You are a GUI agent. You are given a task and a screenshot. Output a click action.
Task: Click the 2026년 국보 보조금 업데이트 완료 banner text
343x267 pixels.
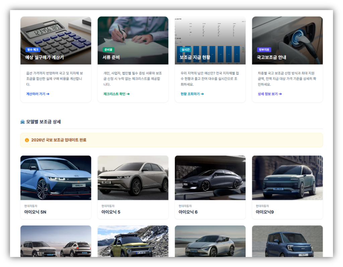coord(59,140)
